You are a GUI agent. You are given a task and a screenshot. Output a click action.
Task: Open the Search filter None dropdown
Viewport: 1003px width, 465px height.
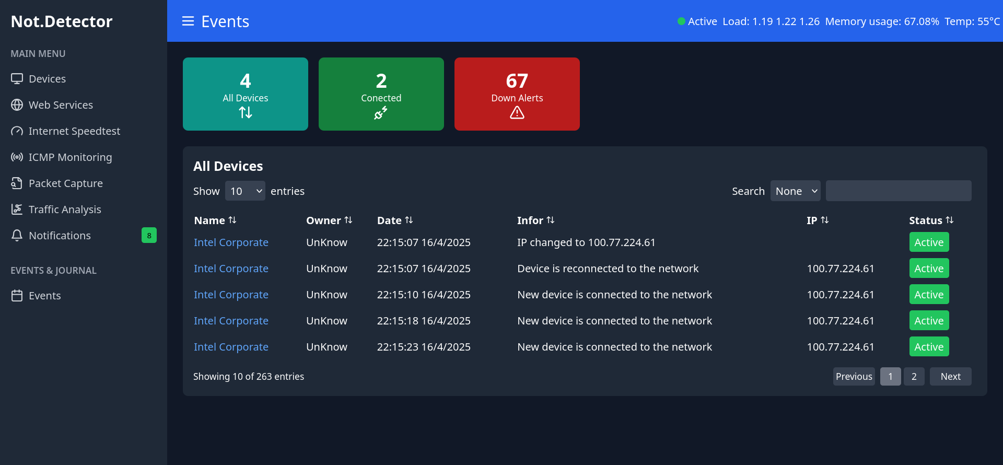795,191
